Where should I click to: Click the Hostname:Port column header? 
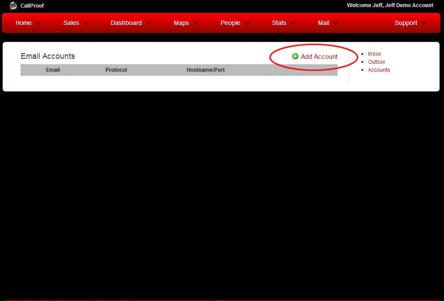point(205,70)
